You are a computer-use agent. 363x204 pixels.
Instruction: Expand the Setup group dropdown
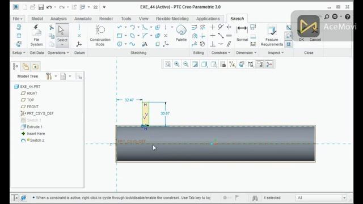pos(19,53)
